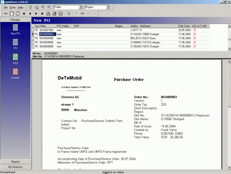Select PO number 0034007960 row
This screenshot has height=174, width=231.
coord(121,30)
